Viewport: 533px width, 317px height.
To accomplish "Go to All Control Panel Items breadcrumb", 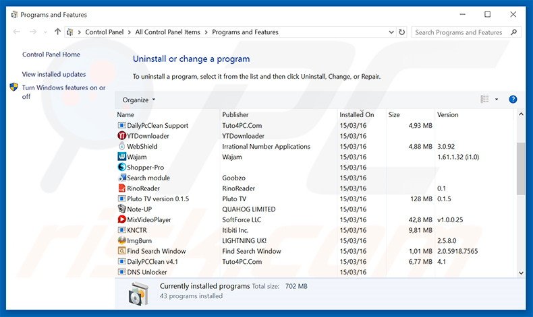I will tap(167, 32).
